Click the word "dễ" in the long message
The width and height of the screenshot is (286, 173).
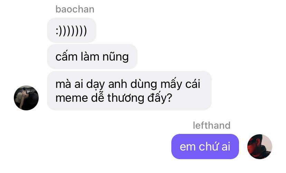pos(98,98)
